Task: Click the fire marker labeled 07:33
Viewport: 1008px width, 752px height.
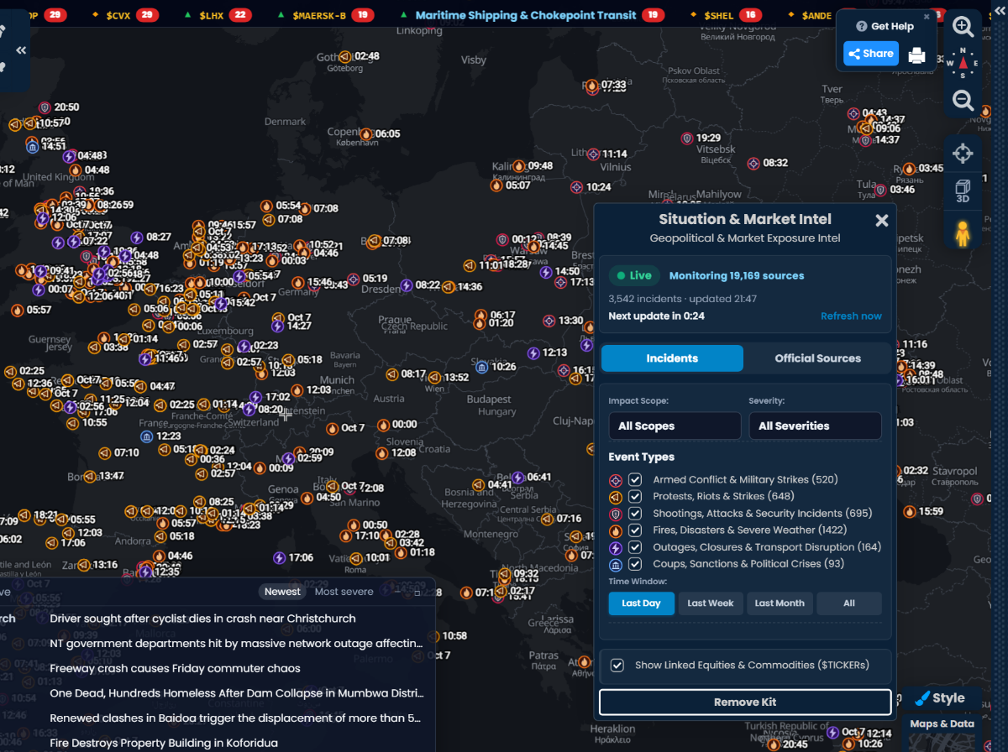Action: [592, 85]
